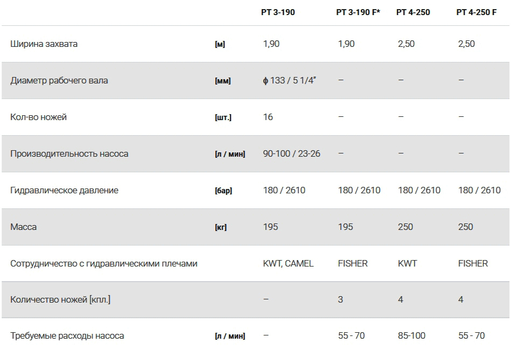The image size is (511, 350).
Task: Click the [бар] unit label
Action: click(223, 191)
